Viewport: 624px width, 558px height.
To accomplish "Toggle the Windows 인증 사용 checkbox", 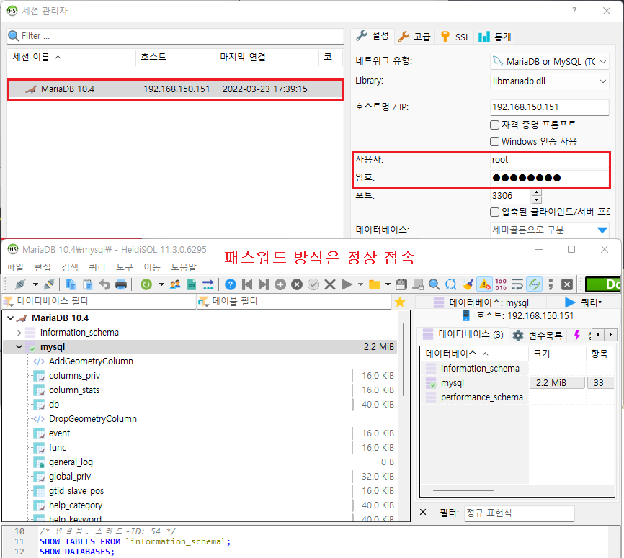I will [495, 142].
